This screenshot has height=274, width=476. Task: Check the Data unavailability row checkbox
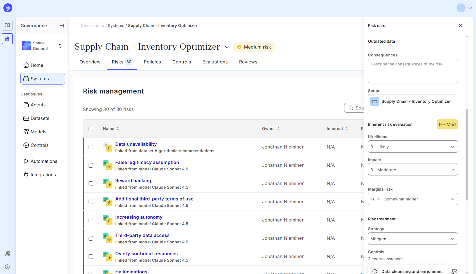pyautogui.click(x=91, y=147)
